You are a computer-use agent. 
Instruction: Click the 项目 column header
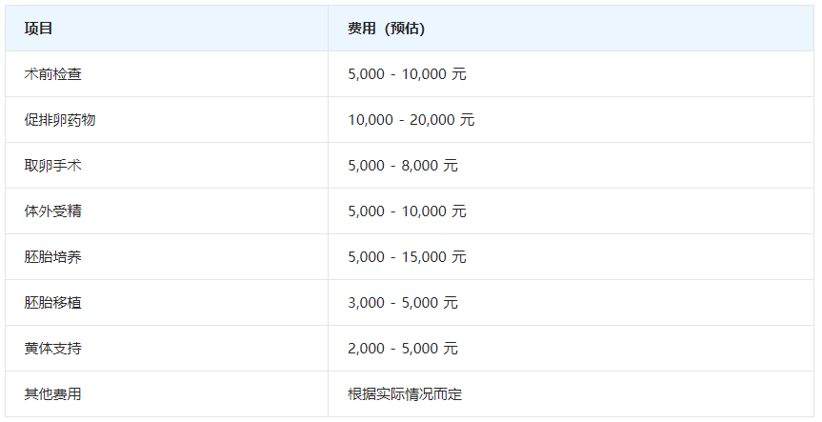[x=38, y=29]
